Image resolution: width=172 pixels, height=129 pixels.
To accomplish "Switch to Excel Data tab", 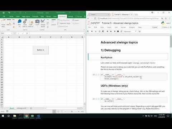I will point(42,16).
